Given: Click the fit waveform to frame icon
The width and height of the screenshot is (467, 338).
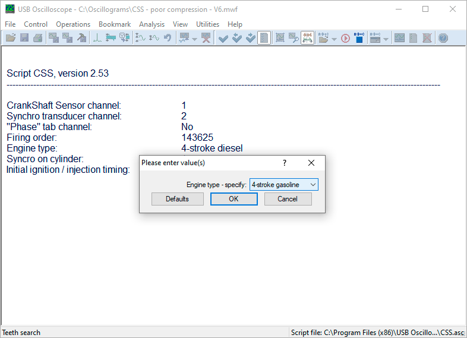Looking at the screenshot, I should point(280,38).
